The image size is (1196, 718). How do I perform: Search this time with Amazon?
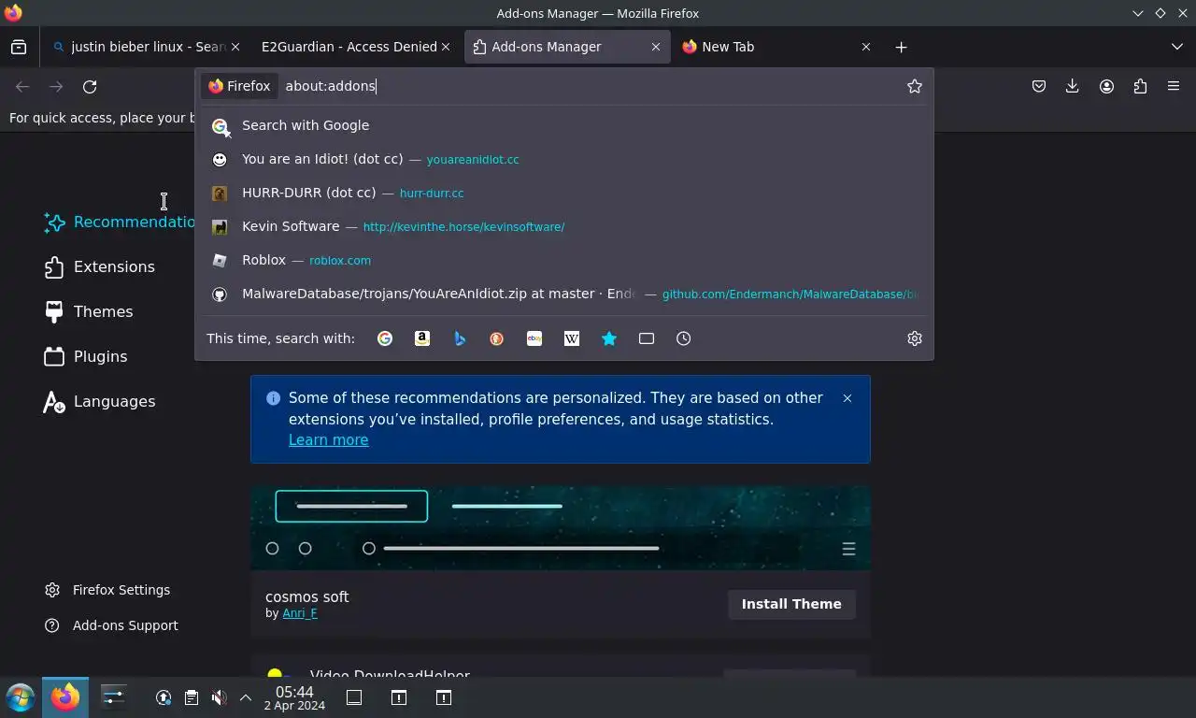click(422, 338)
